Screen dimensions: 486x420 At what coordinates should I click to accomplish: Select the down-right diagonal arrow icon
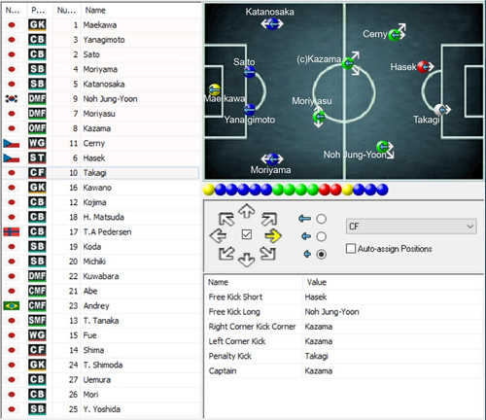268,254
